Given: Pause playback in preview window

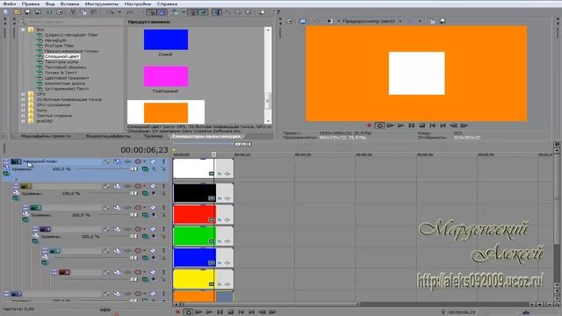Looking at the screenshot, I should [x=412, y=126].
